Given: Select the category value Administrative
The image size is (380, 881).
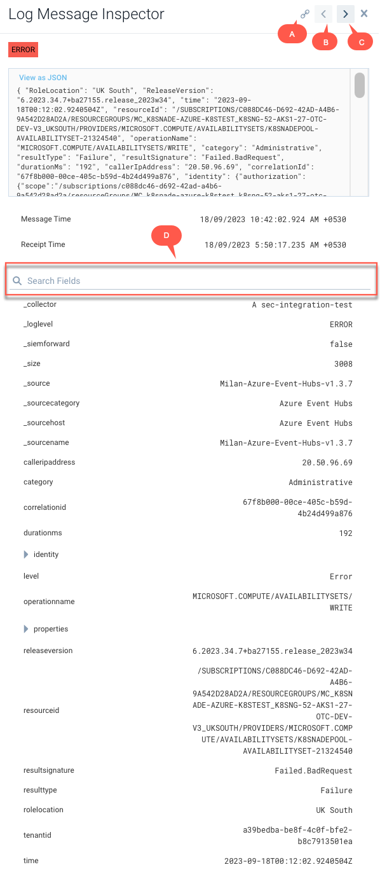Looking at the screenshot, I should point(320,483).
